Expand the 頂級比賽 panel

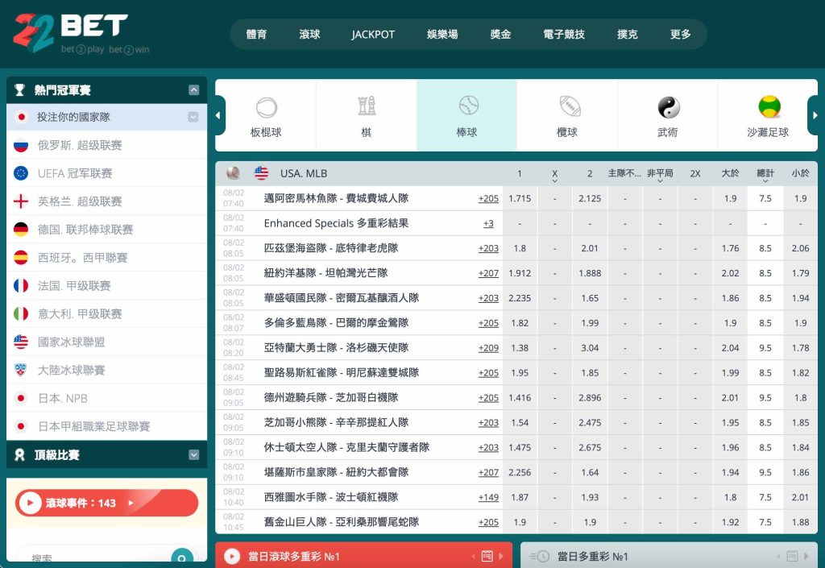pyautogui.click(x=193, y=455)
